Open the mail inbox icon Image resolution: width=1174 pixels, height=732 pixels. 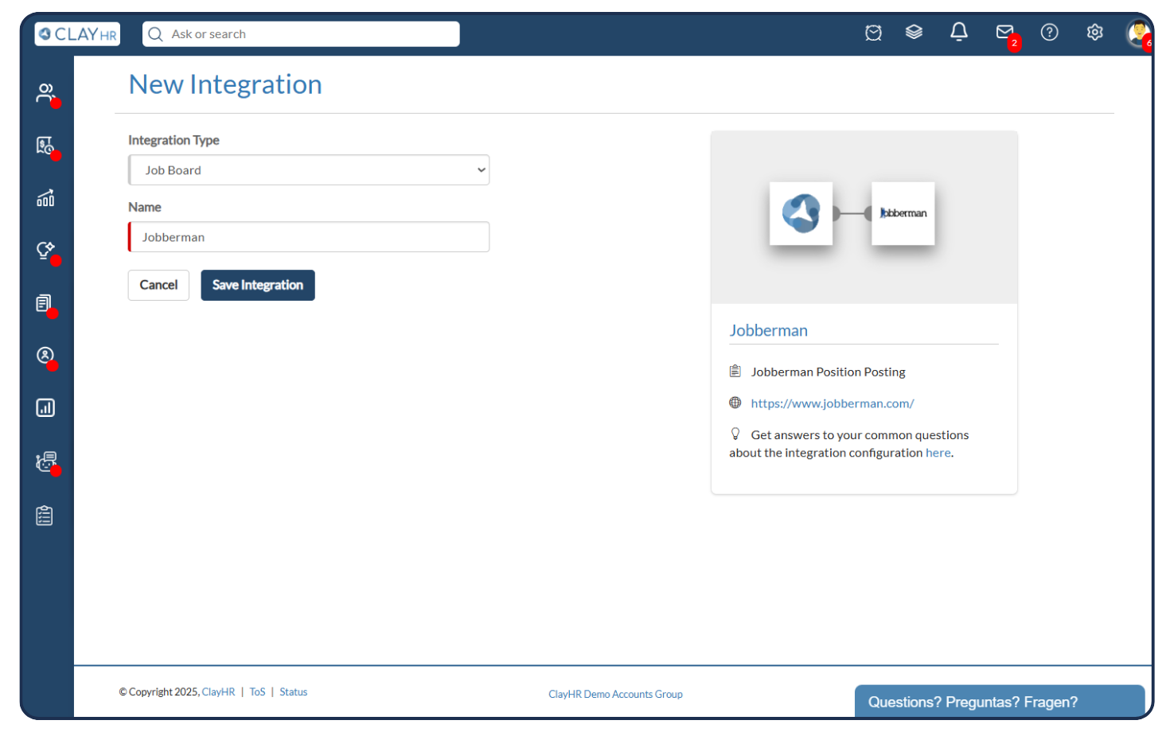pos(1004,32)
